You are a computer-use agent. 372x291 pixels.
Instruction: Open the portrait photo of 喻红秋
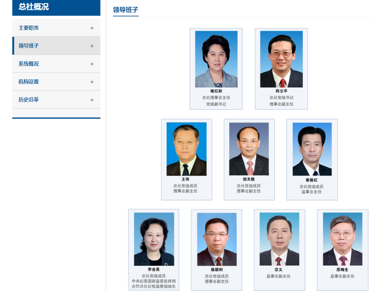click(x=216, y=59)
